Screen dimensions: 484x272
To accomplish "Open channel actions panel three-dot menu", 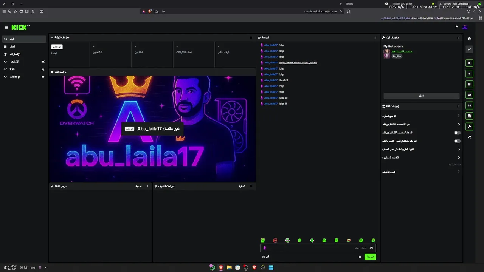I will [x=458, y=106].
